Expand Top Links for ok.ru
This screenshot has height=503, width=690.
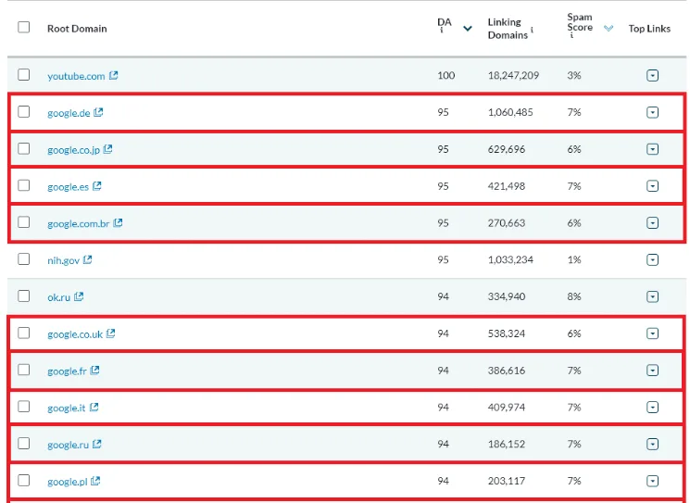coord(653,297)
